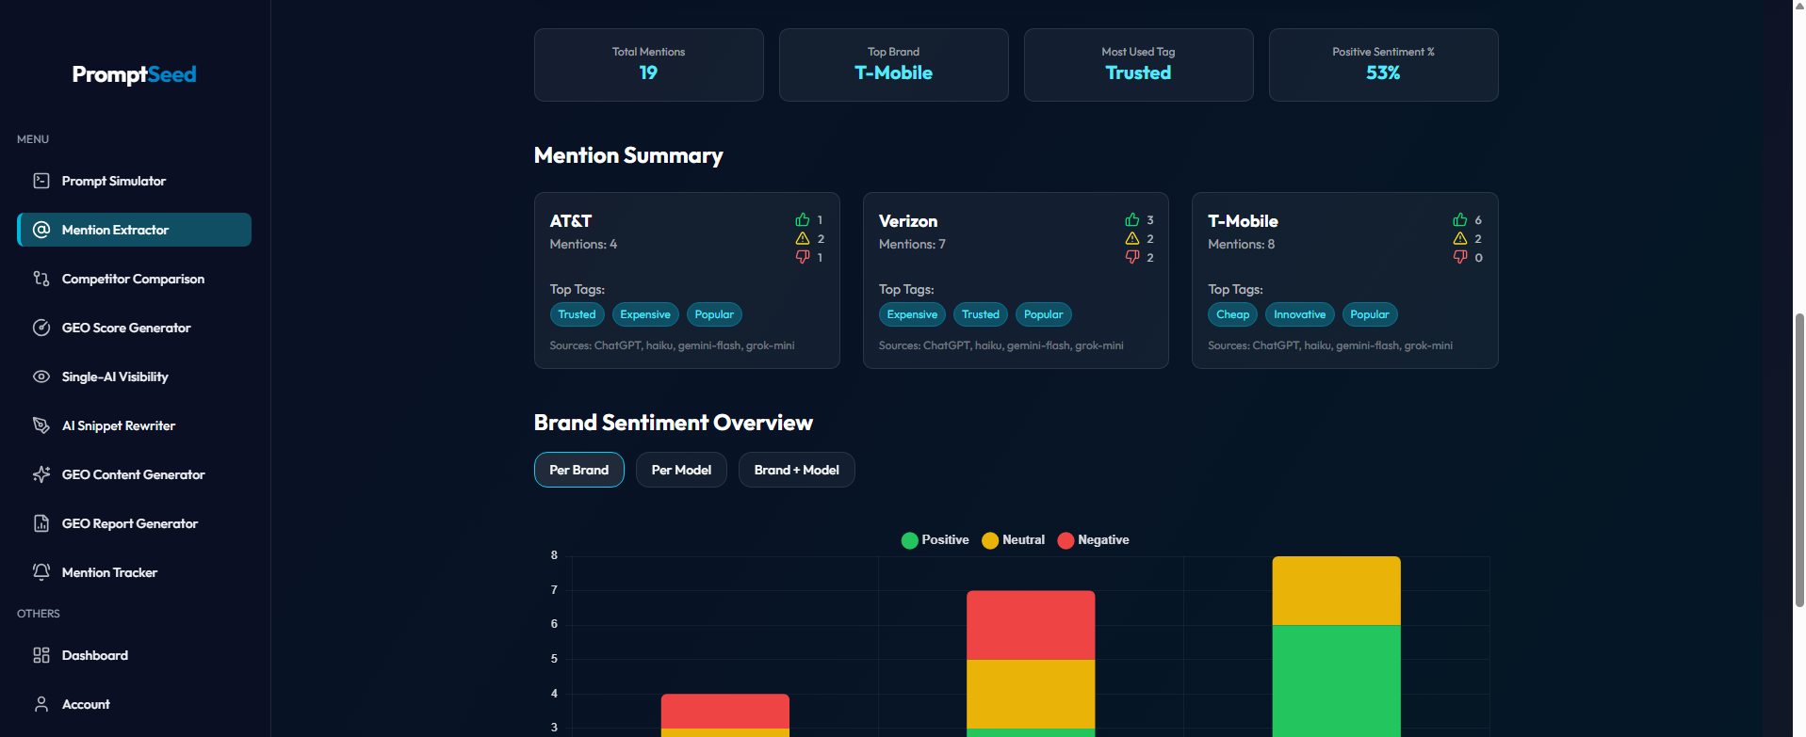Click the Competitor Comparison branch icon
This screenshot has width=1806, height=737.
(41, 279)
